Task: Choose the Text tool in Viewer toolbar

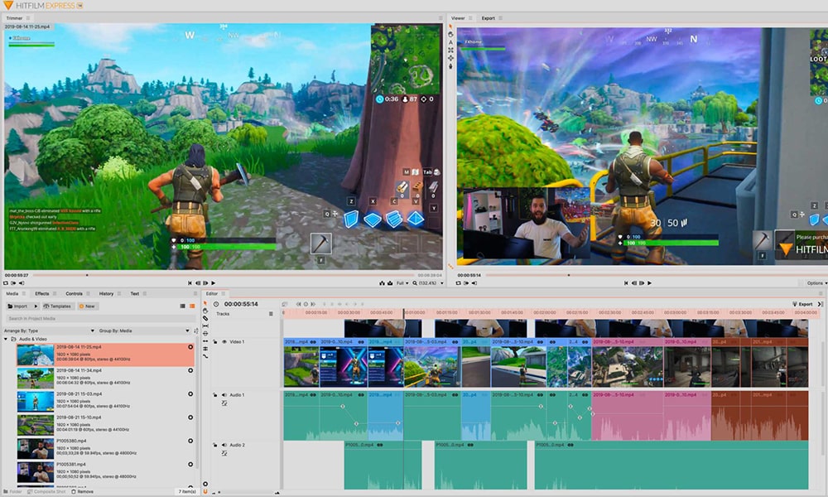Action: (x=450, y=42)
